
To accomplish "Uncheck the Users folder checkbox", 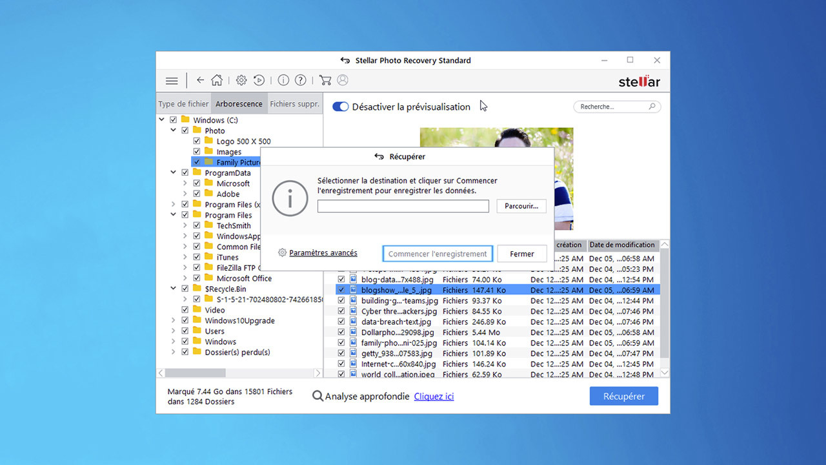I will pos(185,331).
